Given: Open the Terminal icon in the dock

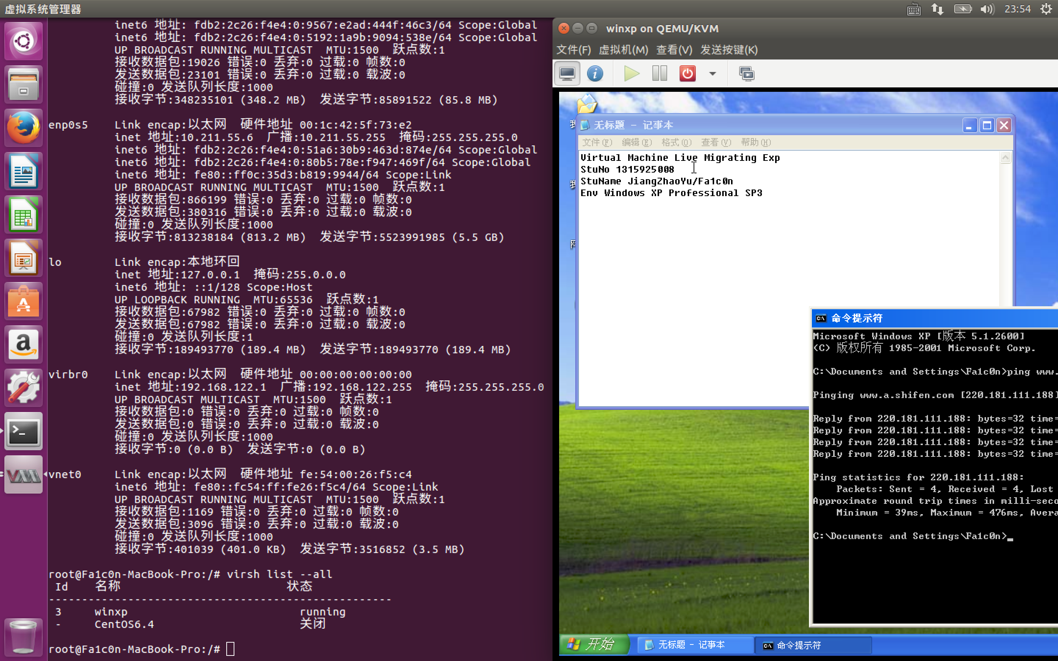Looking at the screenshot, I should pyautogui.click(x=23, y=431).
